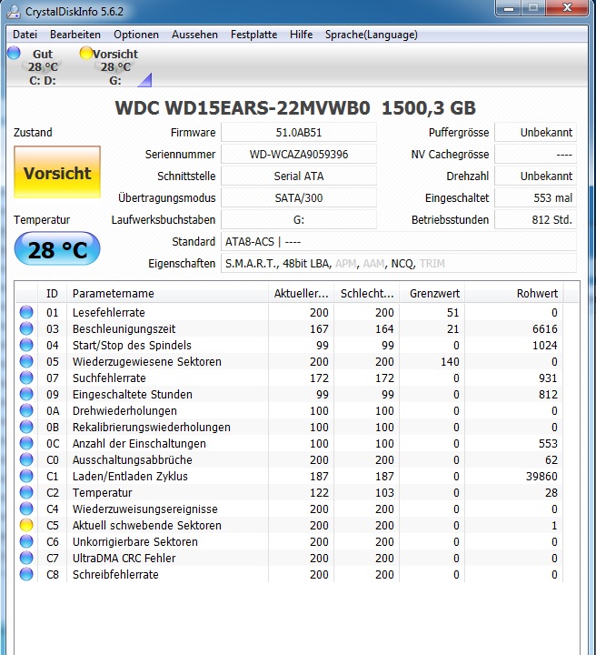Click the status orb for Drehwiederholungen
The height and width of the screenshot is (655, 596).
tap(26, 410)
